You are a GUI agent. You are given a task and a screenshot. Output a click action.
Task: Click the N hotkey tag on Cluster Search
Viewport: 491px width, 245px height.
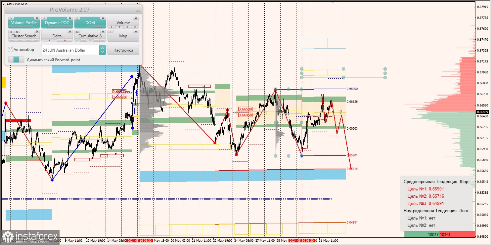click(x=17, y=32)
